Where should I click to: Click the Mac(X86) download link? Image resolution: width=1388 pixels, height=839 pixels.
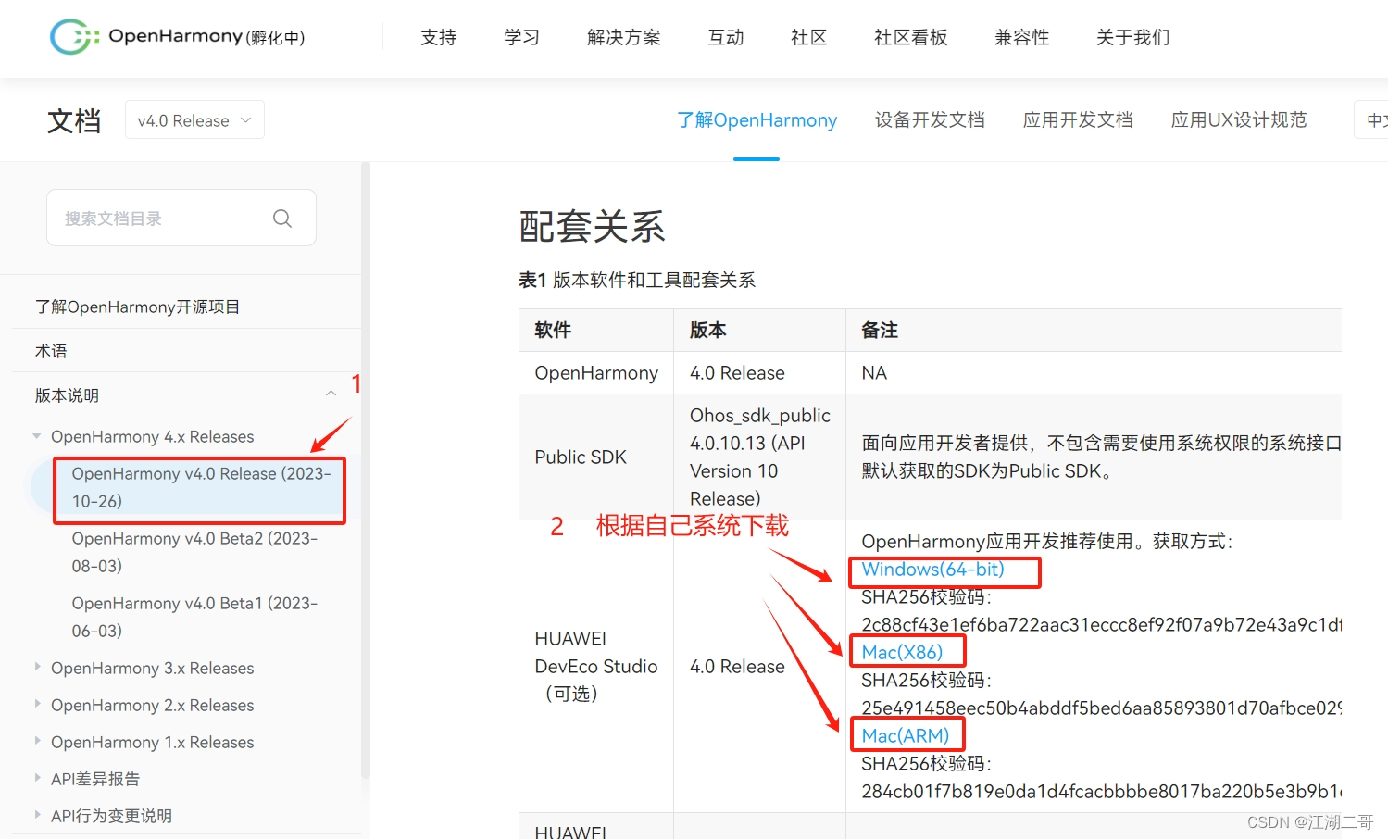pyautogui.click(x=902, y=652)
